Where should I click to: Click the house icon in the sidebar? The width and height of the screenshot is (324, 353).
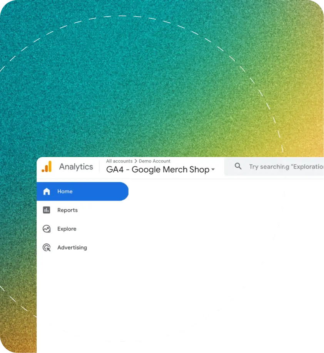(x=47, y=191)
